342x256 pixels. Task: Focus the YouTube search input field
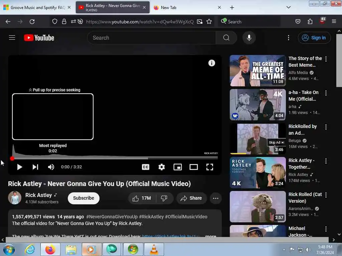(x=152, y=38)
